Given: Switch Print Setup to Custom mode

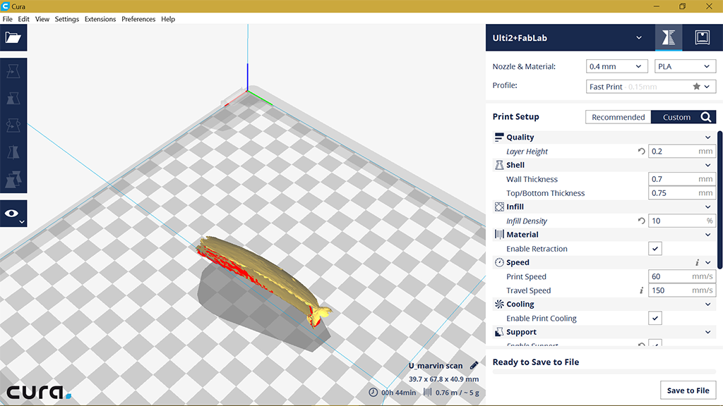Looking at the screenshot, I should pyautogui.click(x=676, y=117).
